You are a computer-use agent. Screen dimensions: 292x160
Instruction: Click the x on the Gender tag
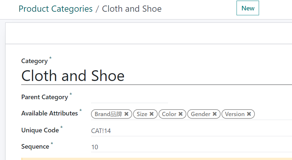coord(214,114)
